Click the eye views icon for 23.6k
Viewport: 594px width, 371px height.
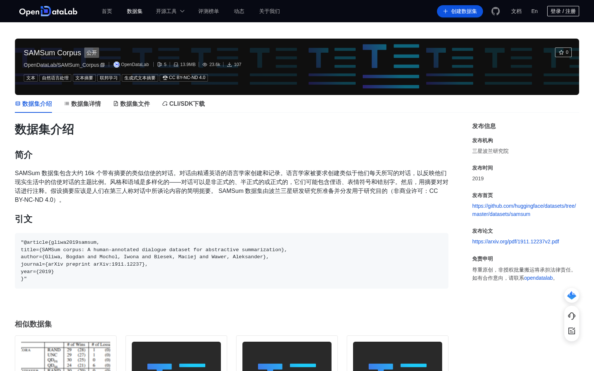pyautogui.click(x=205, y=65)
